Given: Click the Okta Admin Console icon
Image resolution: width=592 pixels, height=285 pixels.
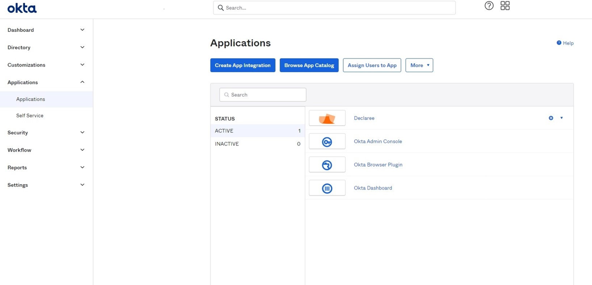Looking at the screenshot, I should [x=327, y=142].
